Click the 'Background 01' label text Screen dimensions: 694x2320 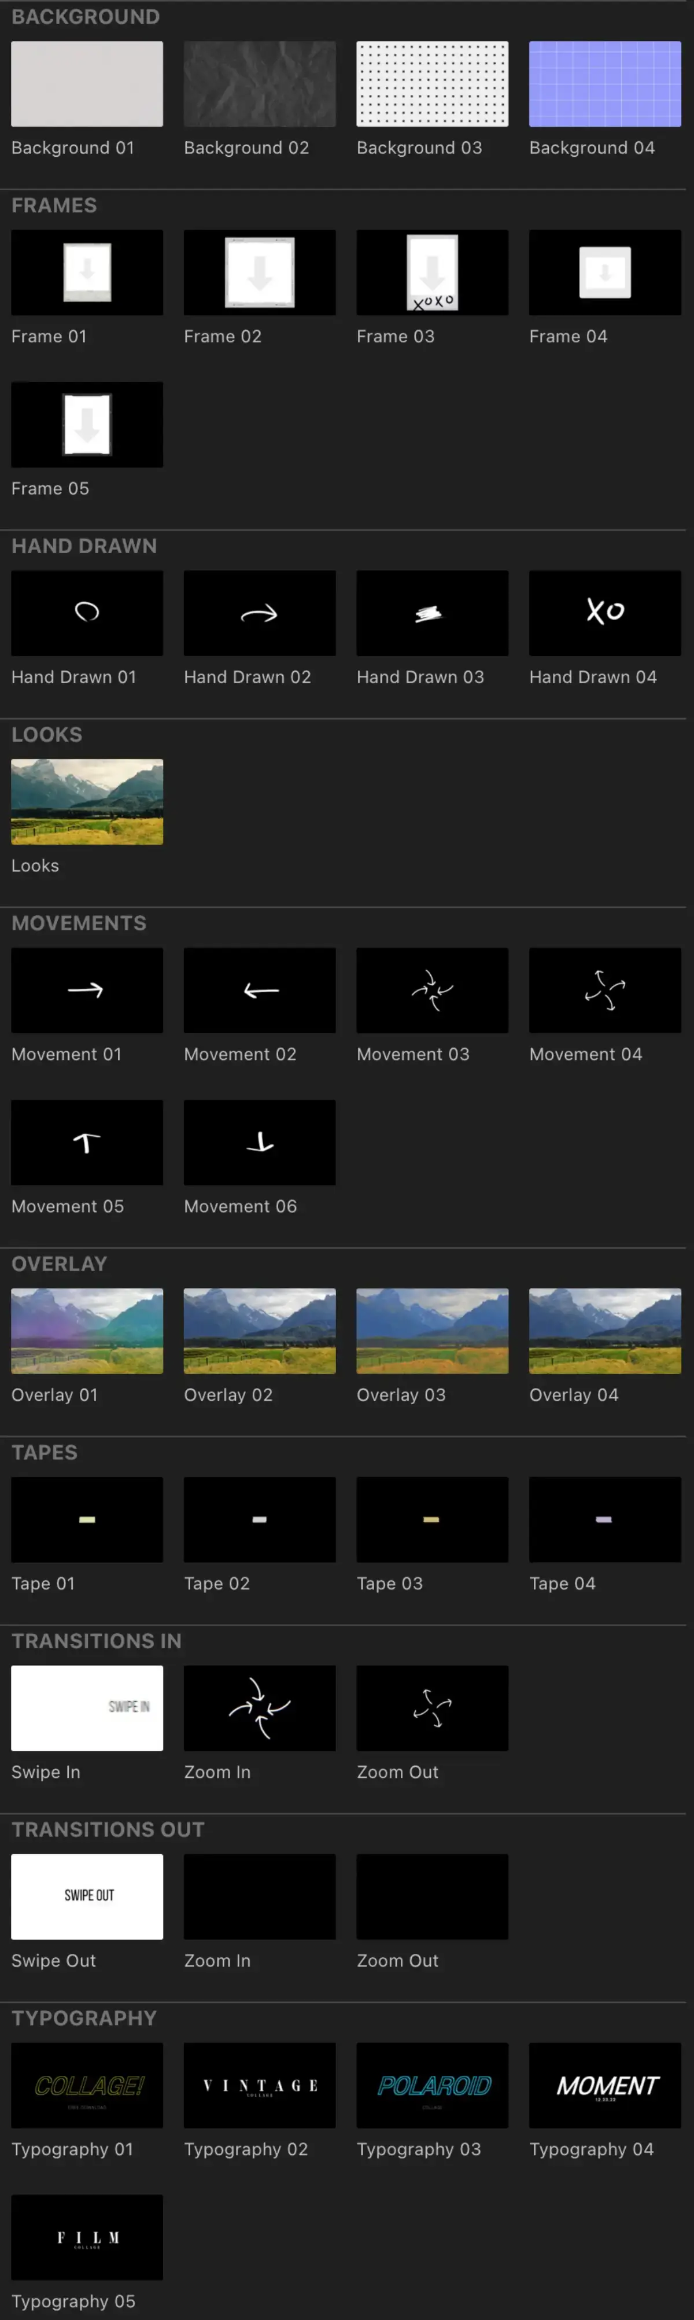(73, 148)
